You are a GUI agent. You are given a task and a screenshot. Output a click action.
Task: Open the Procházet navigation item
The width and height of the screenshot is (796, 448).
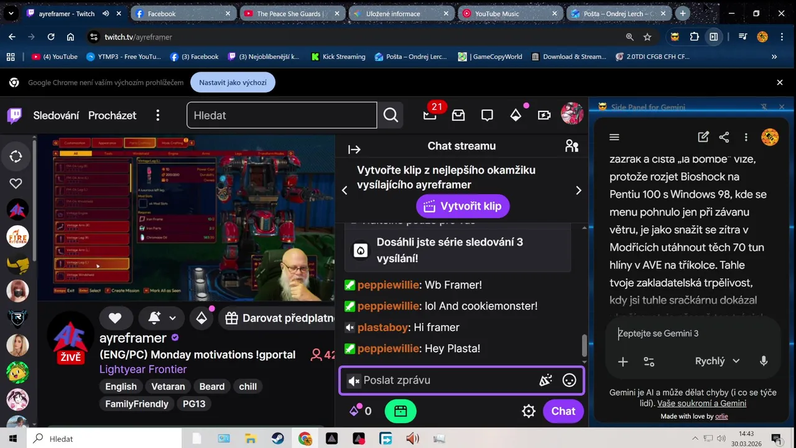[113, 115]
